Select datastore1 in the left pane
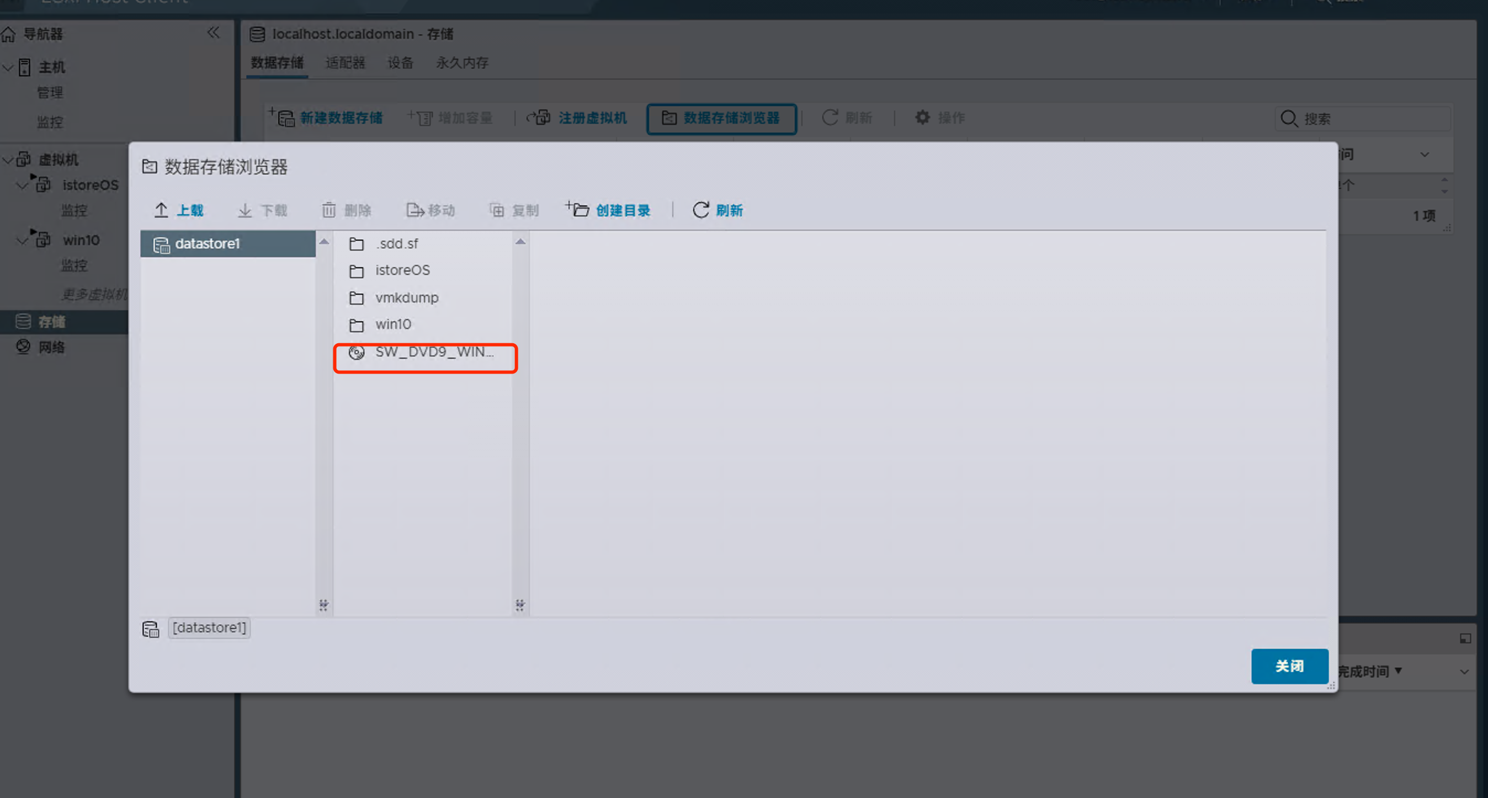The image size is (1488, 798). pyautogui.click(x=207, y=244)
